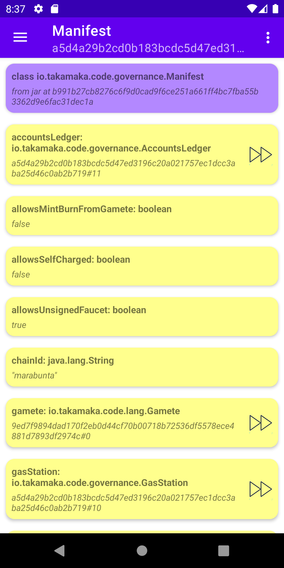The image size is (284, 568).
Task: Select the allowsUnsignedFaucet boolean card
Action: tap(142, 317)
